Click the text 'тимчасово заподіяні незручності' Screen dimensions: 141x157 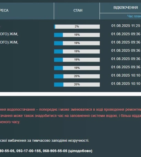tap(60, 141)
